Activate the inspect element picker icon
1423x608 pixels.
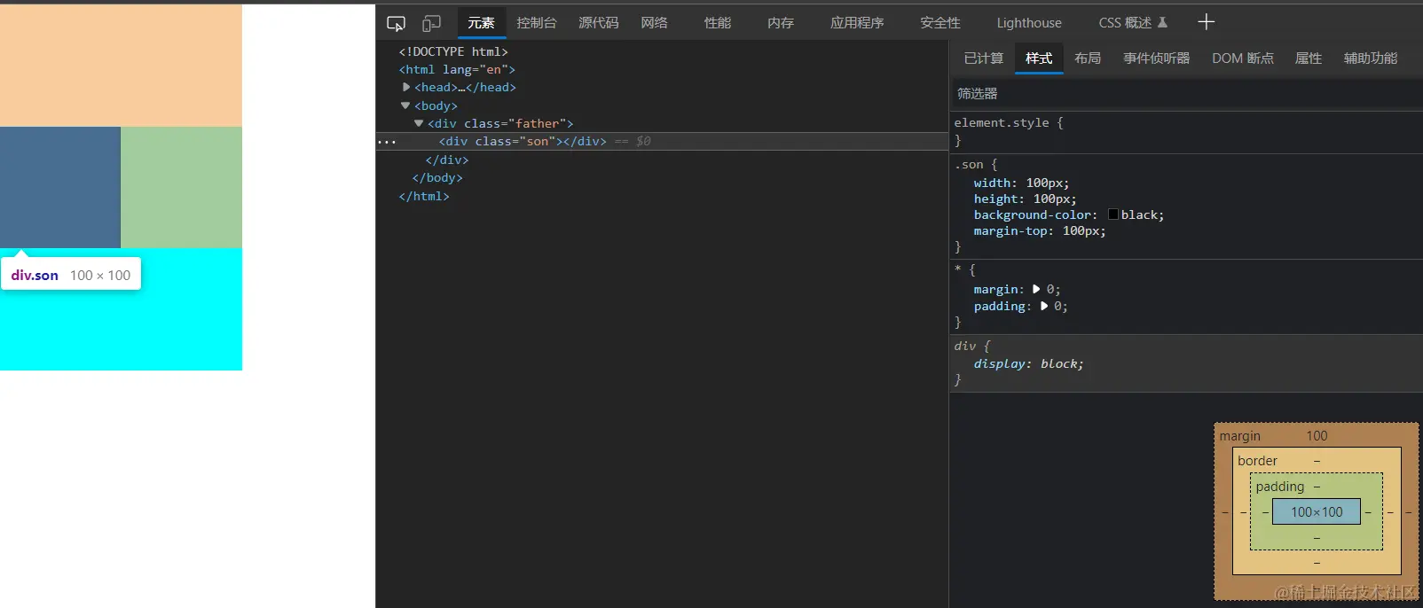point(396,23)
